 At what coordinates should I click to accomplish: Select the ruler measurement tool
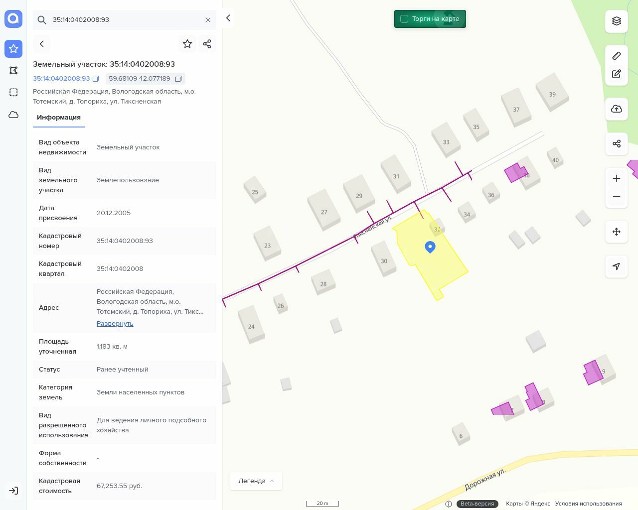[x=617, y=56]
